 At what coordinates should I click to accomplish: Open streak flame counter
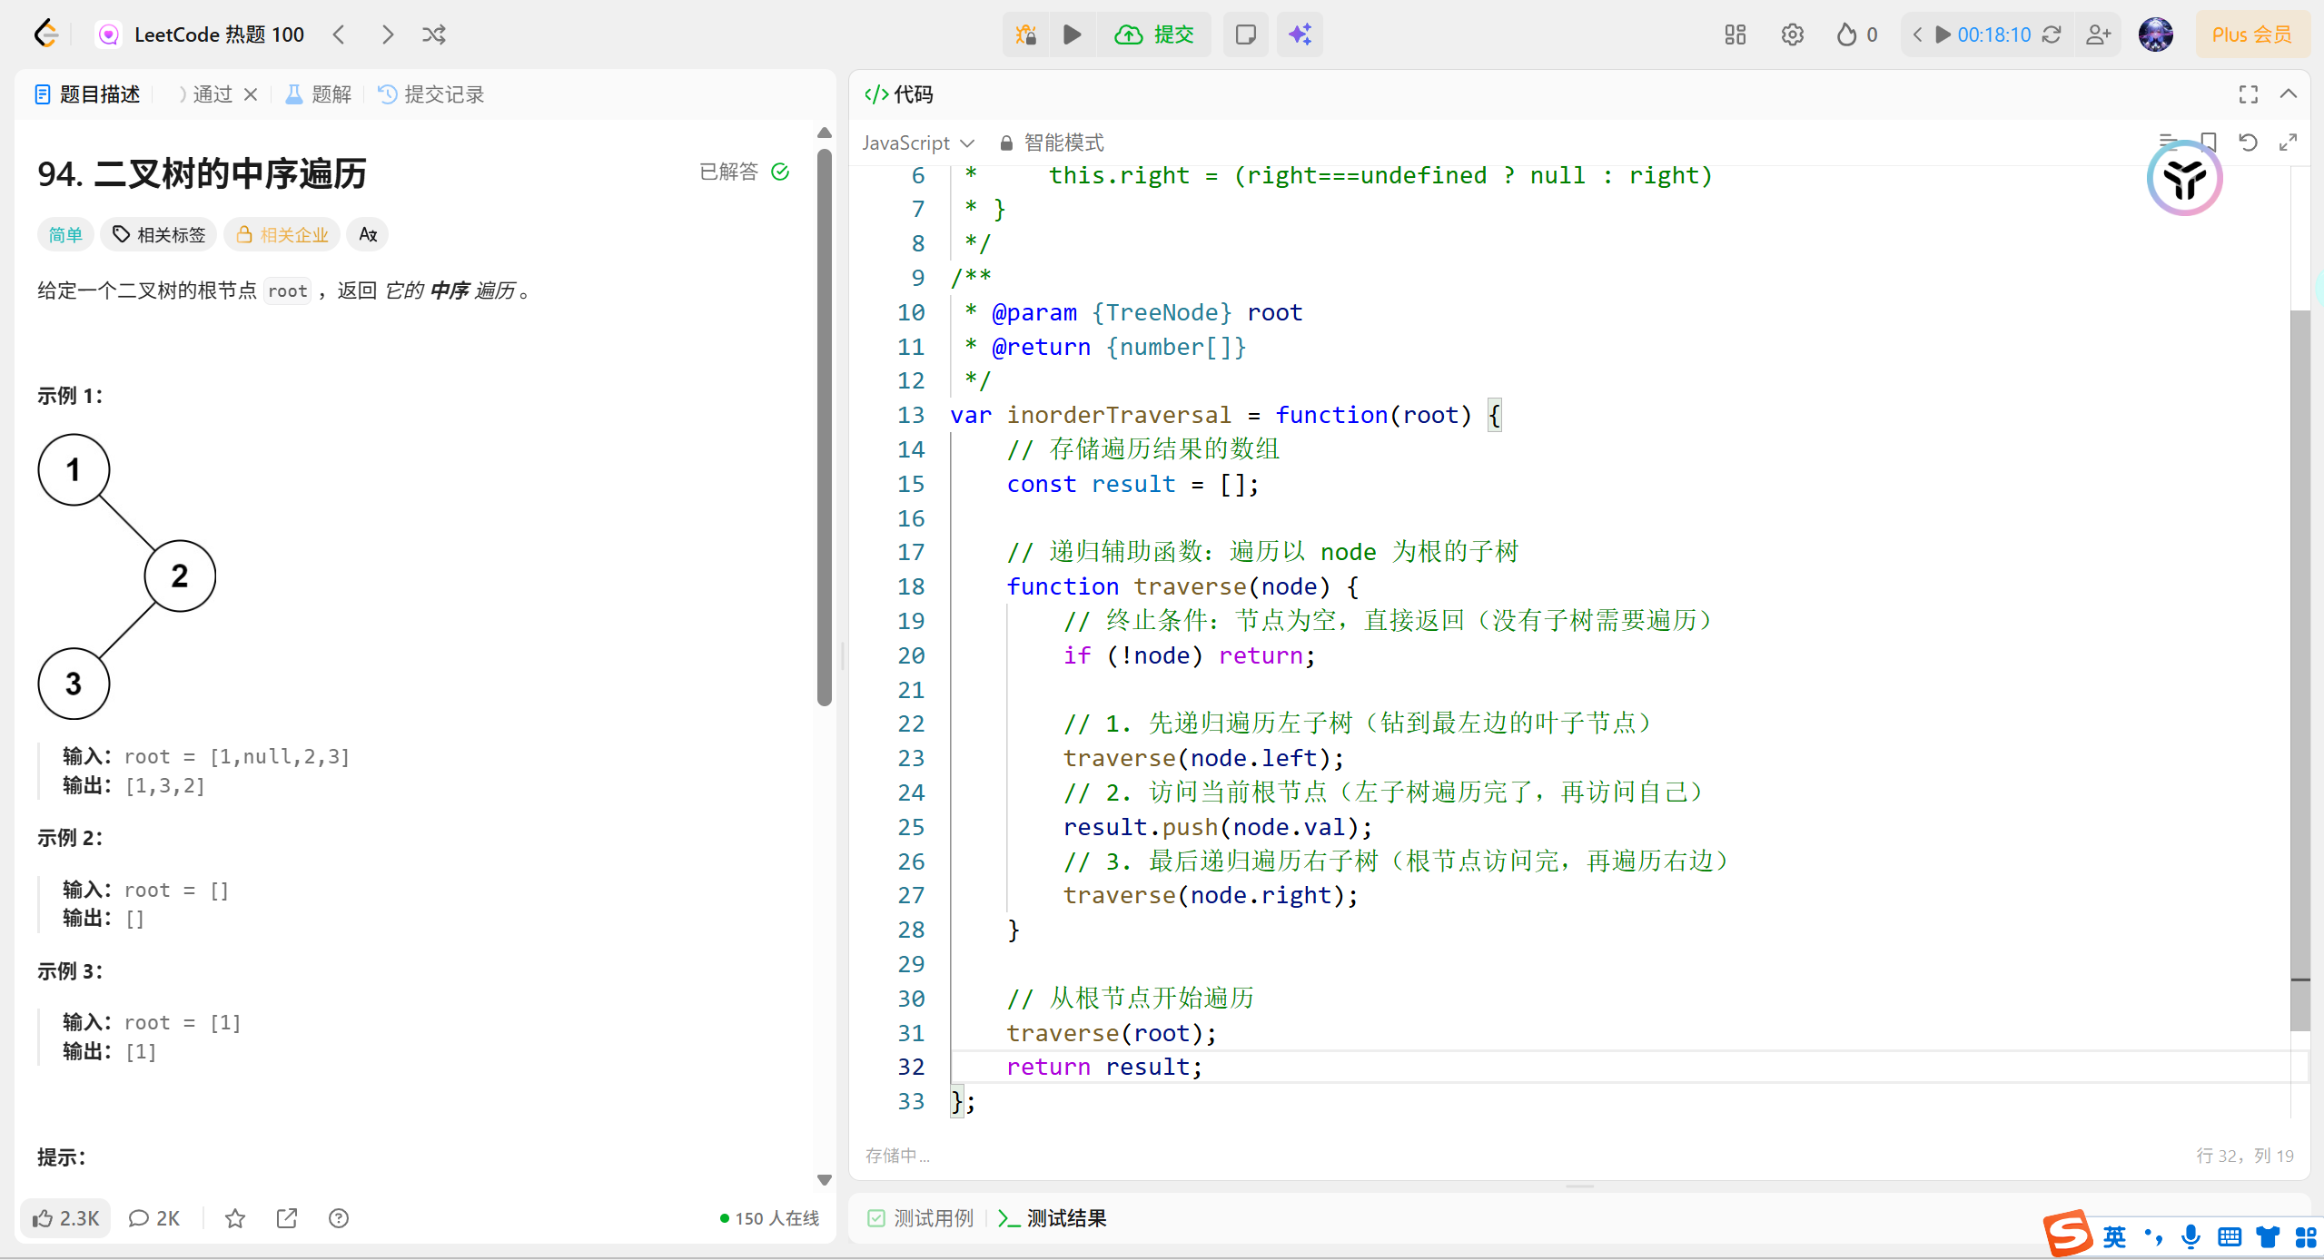click(x=1856, y=34)
